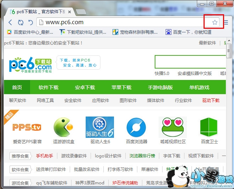The width and height of the screenshot is (234, 189).
Task: Minimize the browser window
Action: 202,4
